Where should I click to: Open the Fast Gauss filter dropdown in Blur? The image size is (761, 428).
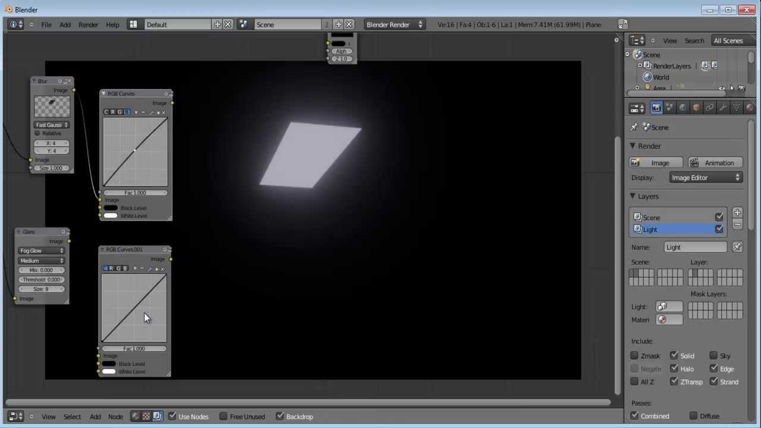pyautogui.click(x=52, y=125)
